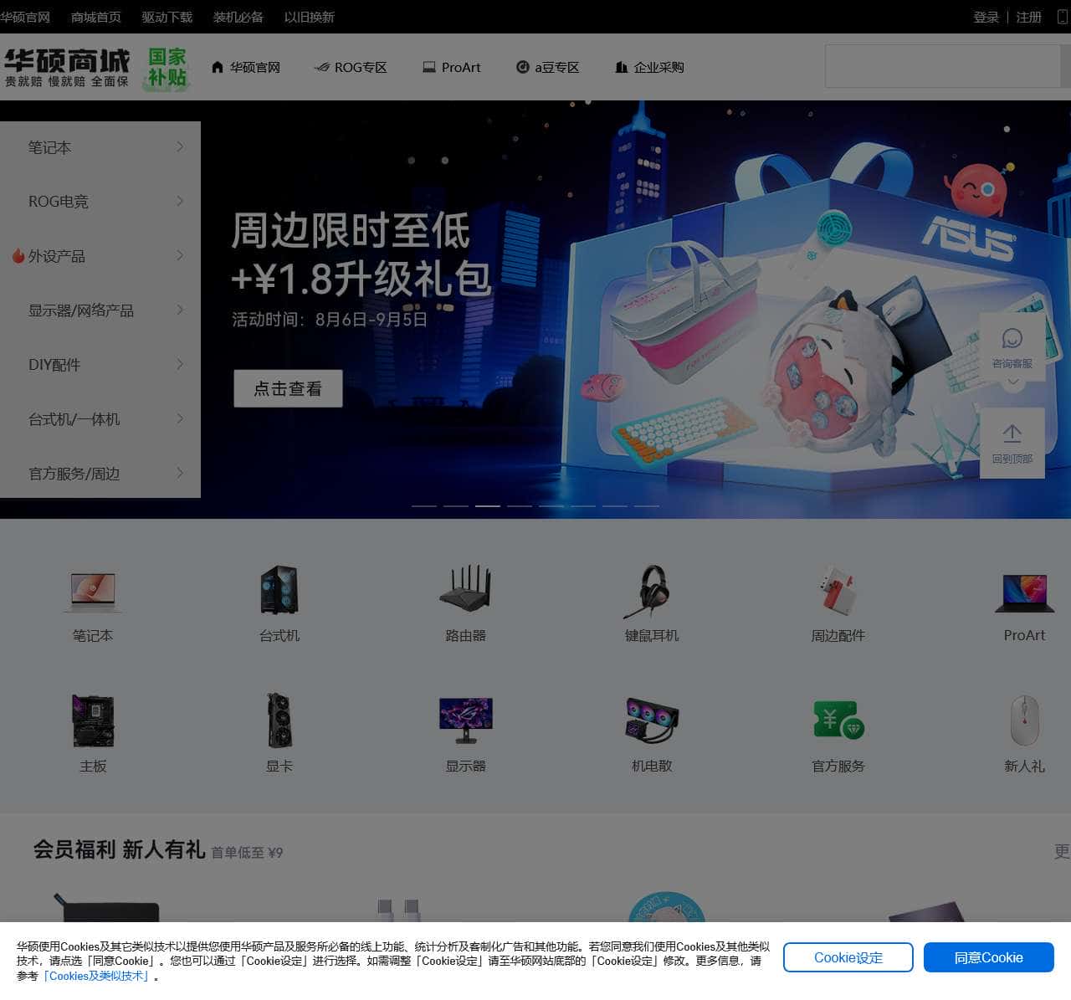The width and height of the screenshot is (1071, 1000).
Task: Click the 同意Cookie button
Action: (988, 957)
